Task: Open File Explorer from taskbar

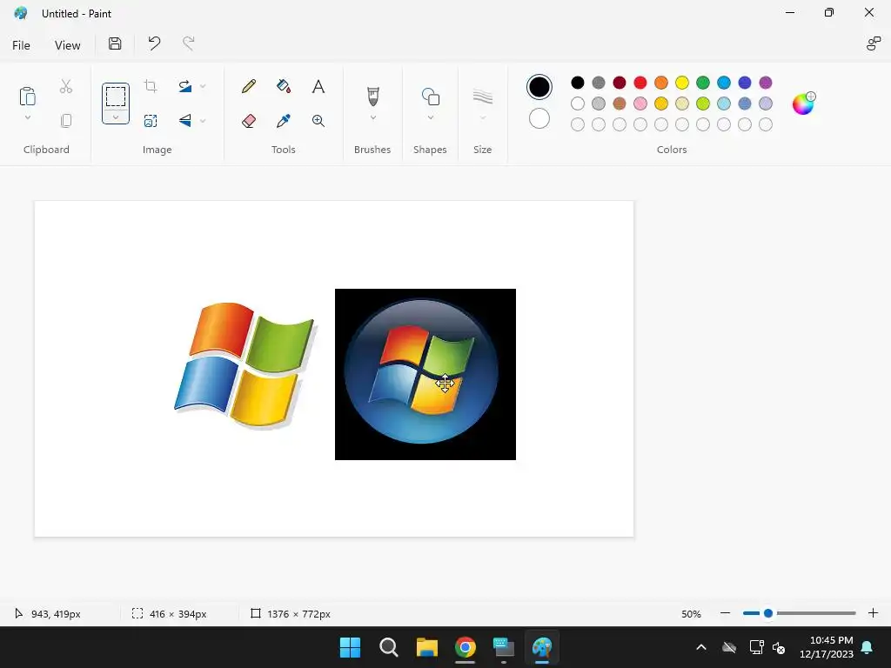Action: pos(426,647)
